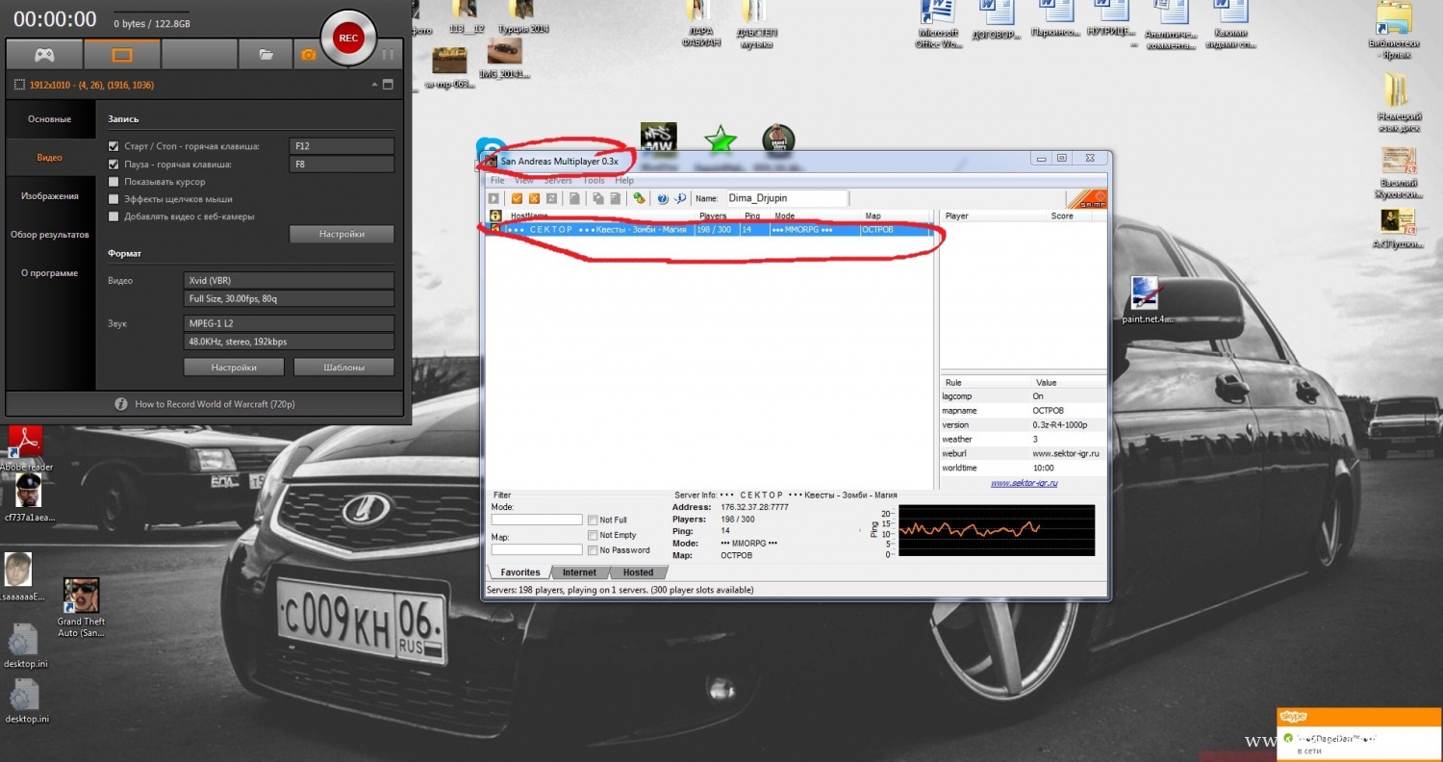Sort server list by Players column header
Screen dimensions: 1443x762
717,216
